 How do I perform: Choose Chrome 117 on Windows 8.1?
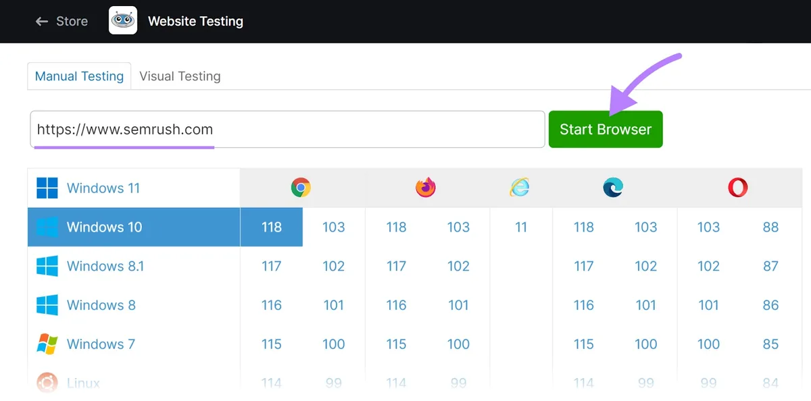272,266
